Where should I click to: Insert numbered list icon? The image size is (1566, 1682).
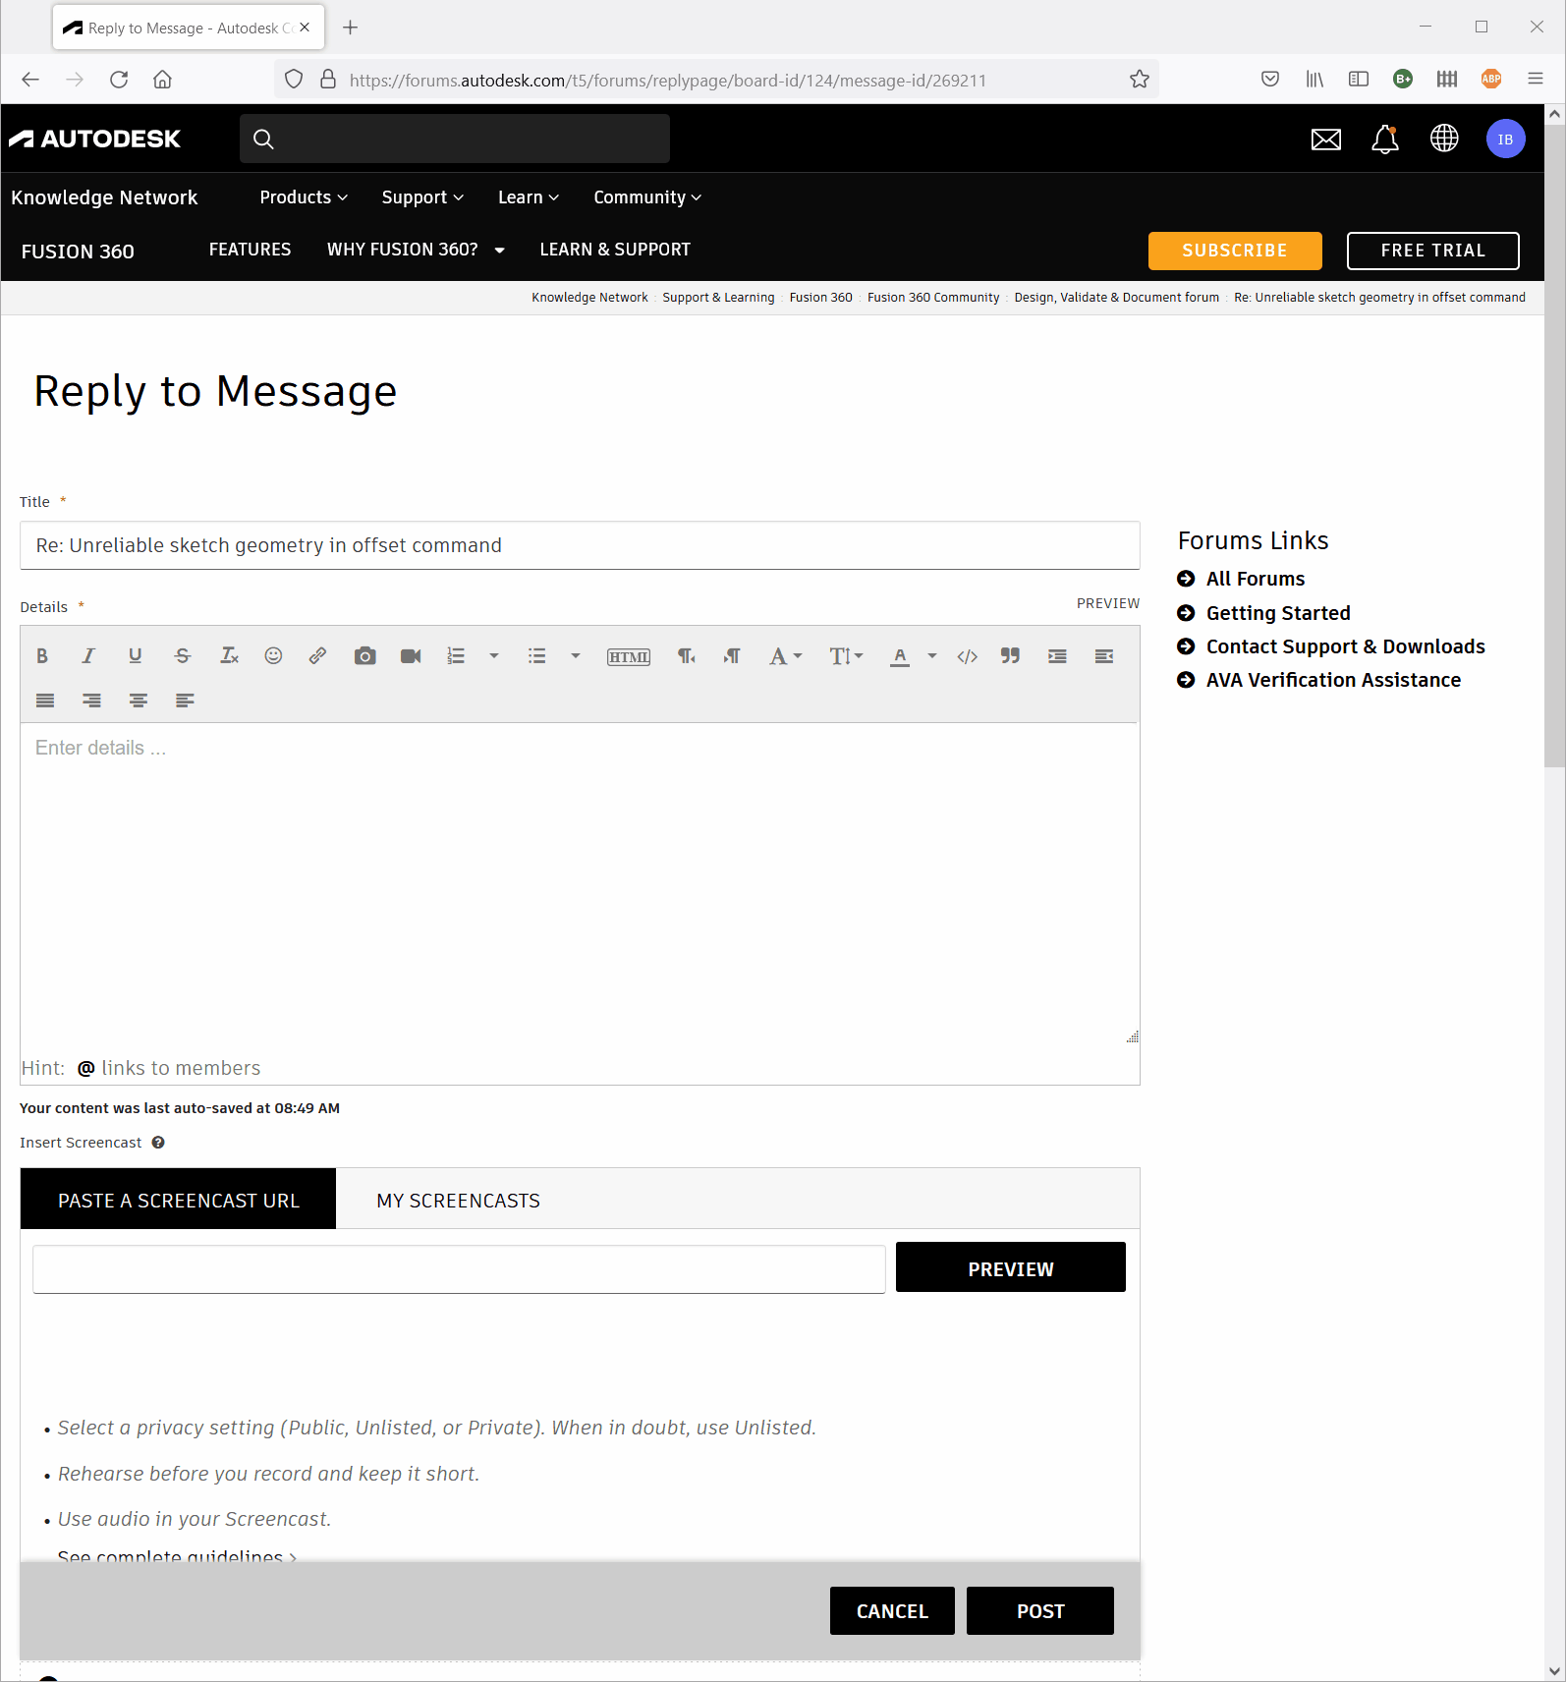click(456, 656)
